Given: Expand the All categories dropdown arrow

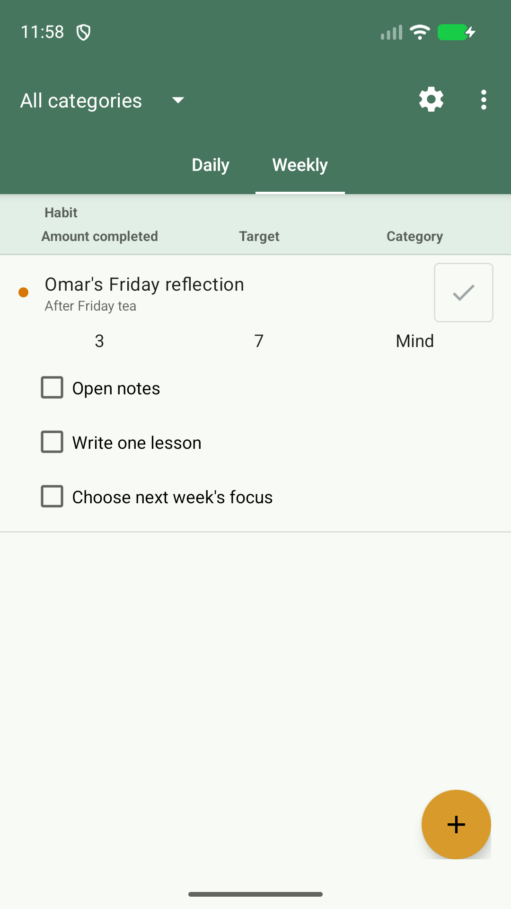Looking at the screenshot, I should [178, 100].
